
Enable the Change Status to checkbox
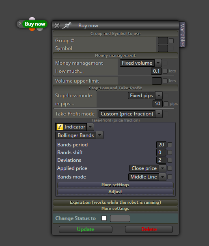pyautogui.click(x=104, y=218)
